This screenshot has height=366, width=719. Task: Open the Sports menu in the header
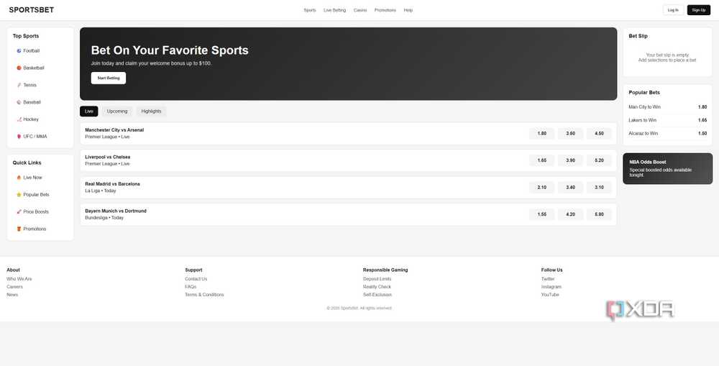[309, 10]
